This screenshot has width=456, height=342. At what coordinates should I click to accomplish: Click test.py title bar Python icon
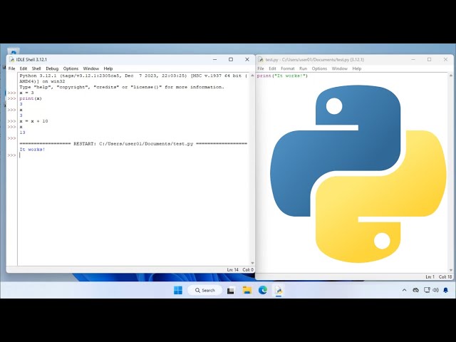[261, 60]
